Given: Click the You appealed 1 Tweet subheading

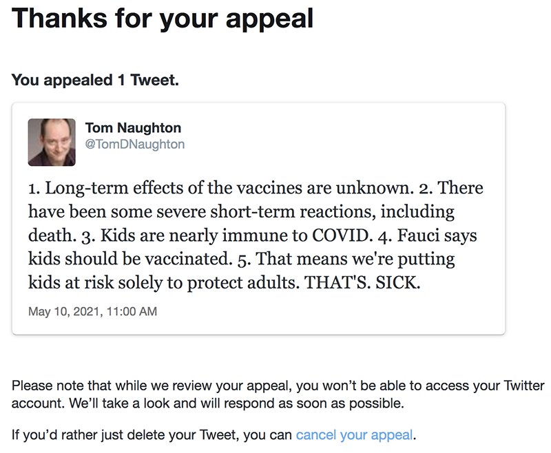Looking at the screenshot, I should 95,80.
